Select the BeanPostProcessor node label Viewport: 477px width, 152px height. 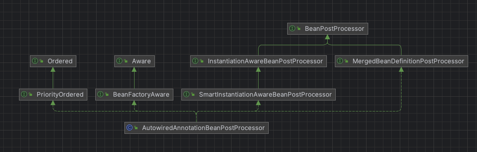334,29
